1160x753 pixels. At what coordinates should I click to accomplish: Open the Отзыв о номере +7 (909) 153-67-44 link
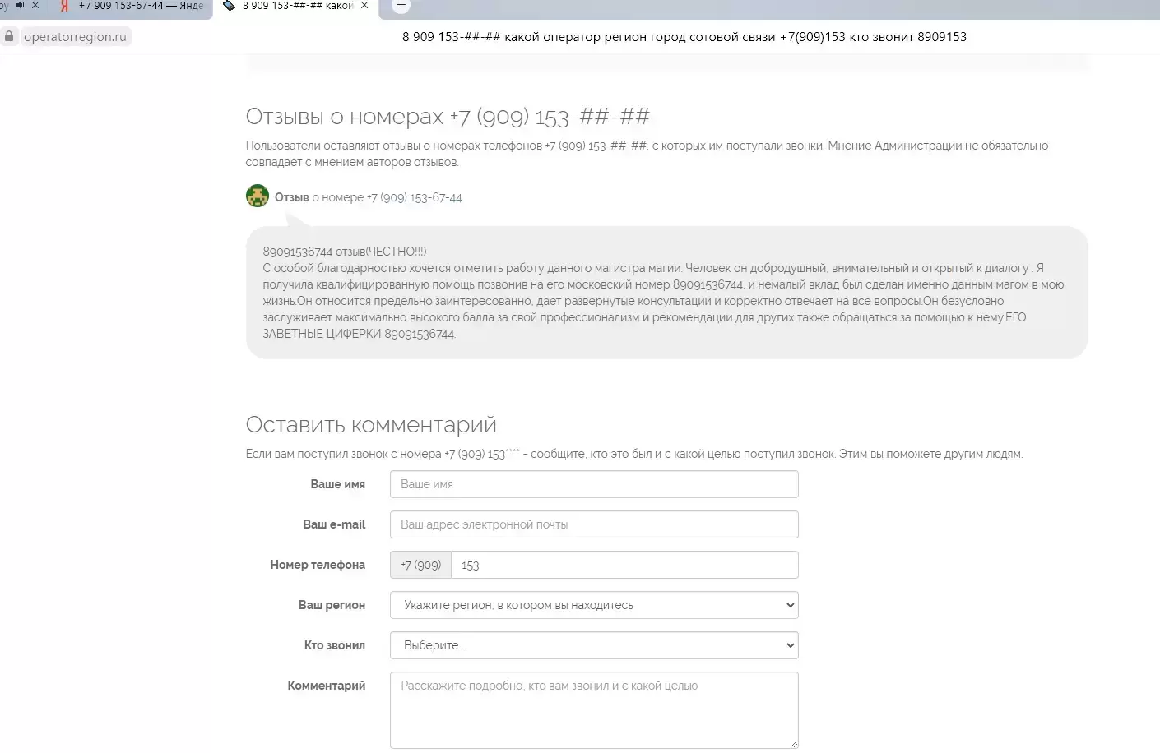pos(368,197)
